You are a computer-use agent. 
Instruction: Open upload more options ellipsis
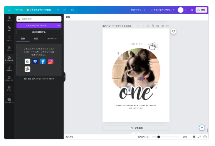(59, 25)
